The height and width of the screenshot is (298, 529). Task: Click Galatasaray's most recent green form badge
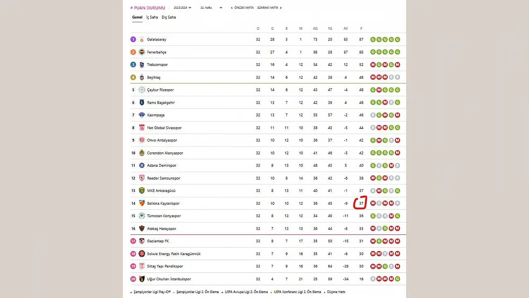click(x=398, y=40)
